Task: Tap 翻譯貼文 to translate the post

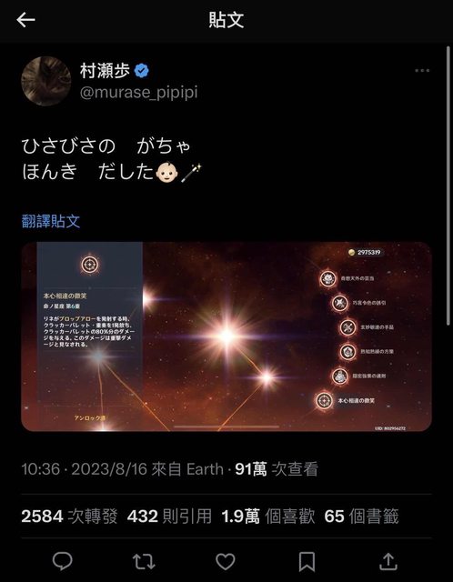Action: tap(51, 221)
